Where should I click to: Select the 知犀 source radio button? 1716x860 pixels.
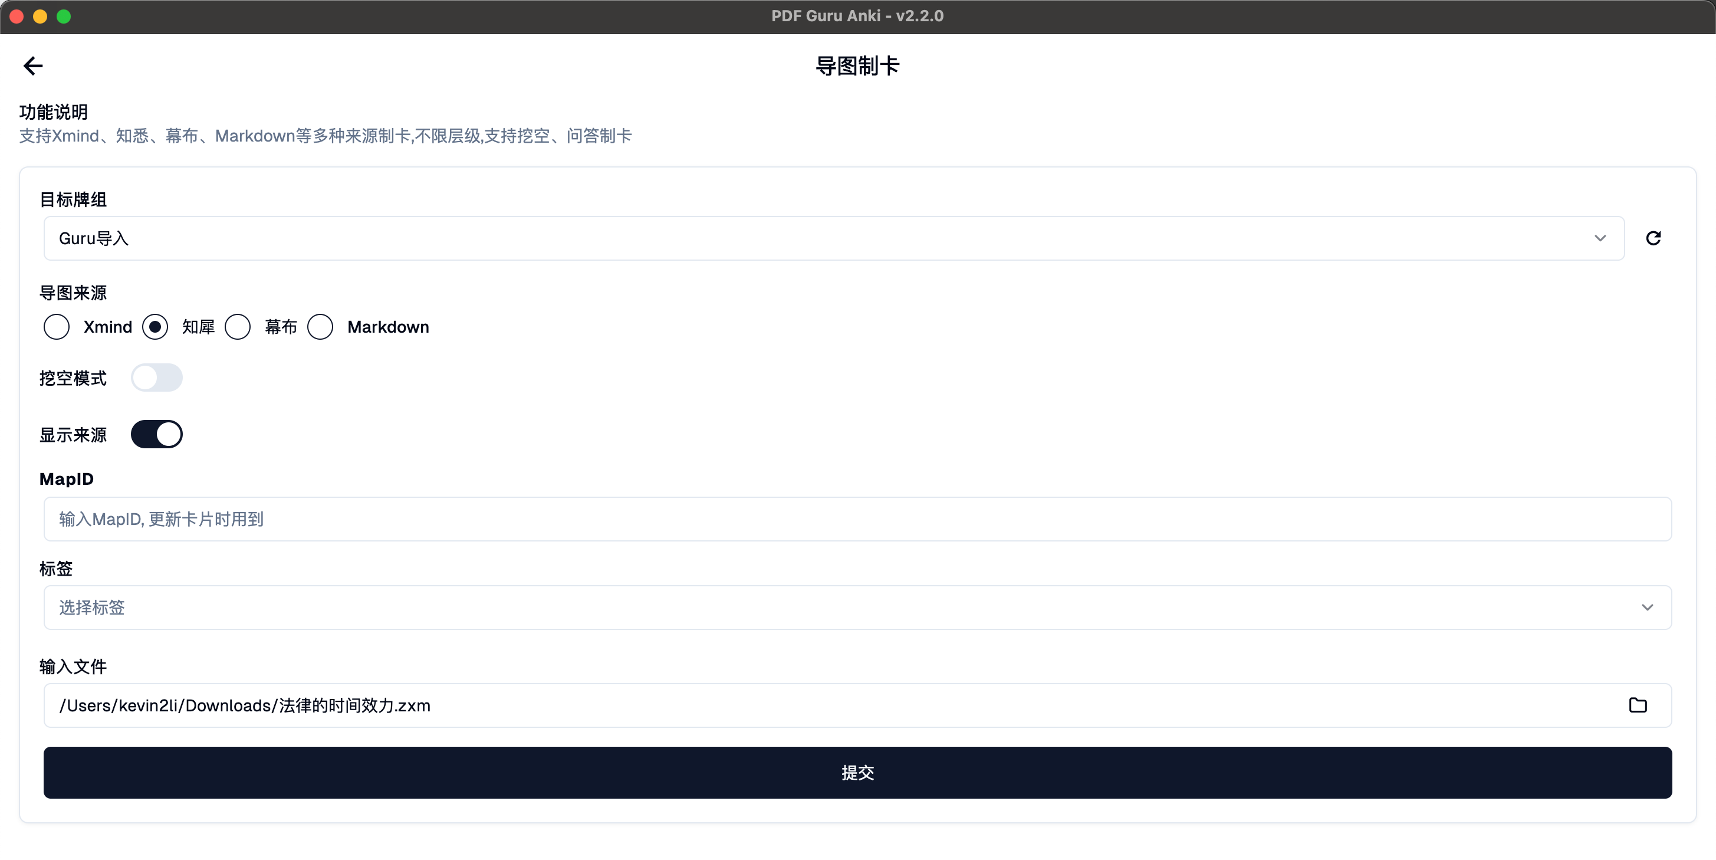[x=154, y=327]
